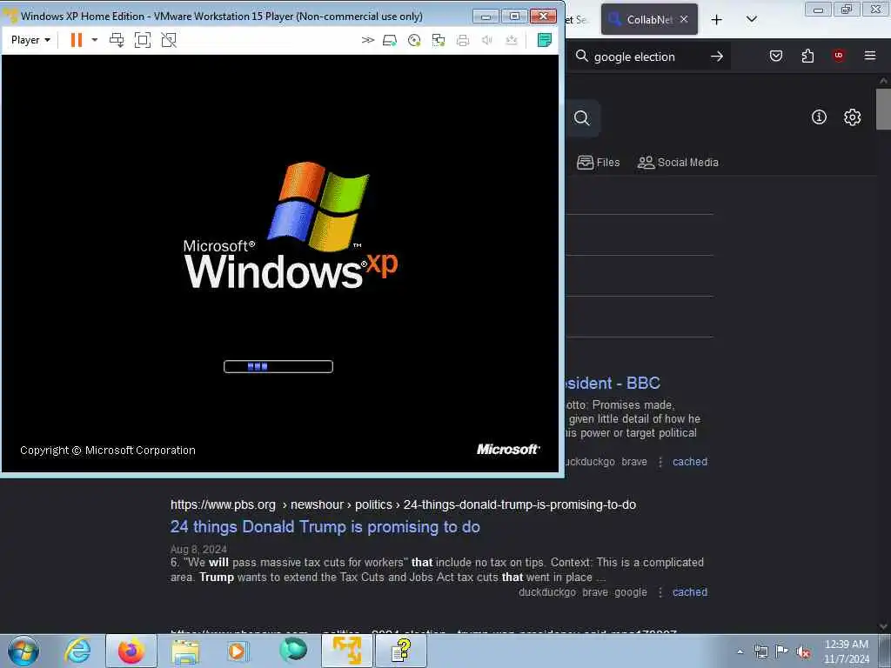Image resolution: width=891 pixels, height=668 pixels.
Task: Submit search with magnifier button on page
Action: pos(581,118)
